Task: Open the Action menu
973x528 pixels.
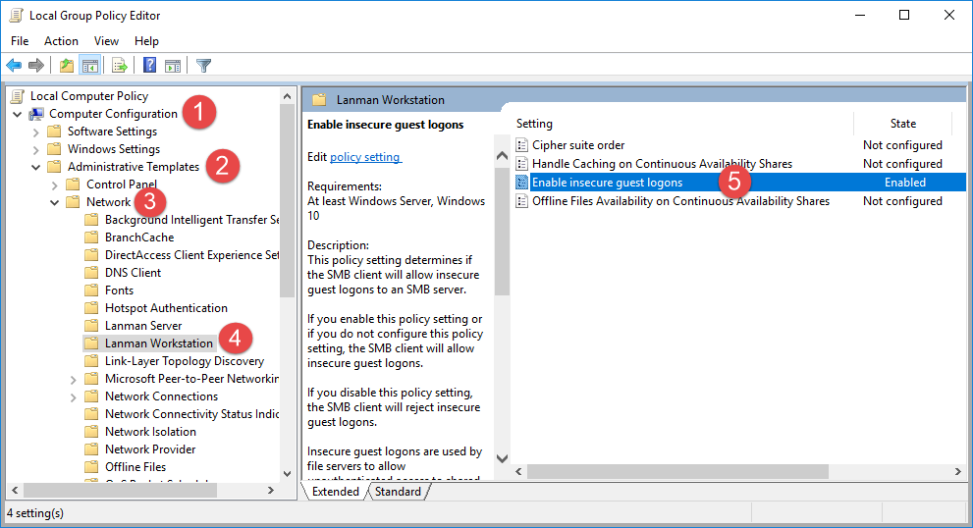Action: point(62,41)
